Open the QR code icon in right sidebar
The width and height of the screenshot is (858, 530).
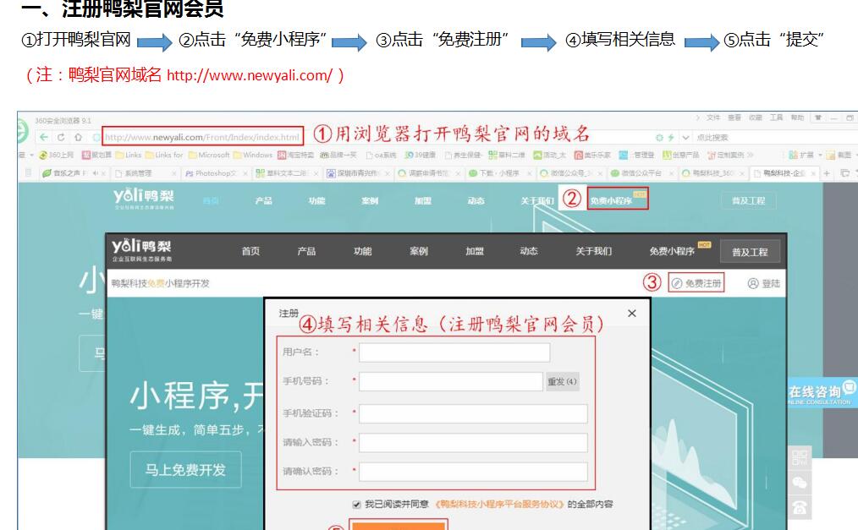[800, 459]
